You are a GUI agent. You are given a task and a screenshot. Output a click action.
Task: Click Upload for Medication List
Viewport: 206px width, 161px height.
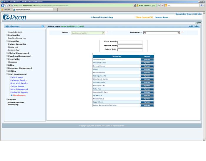[x=147, y=86]
